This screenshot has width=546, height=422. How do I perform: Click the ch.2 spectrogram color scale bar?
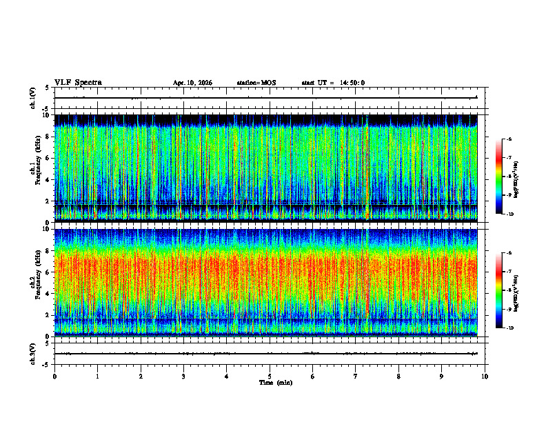pos(498,290)
